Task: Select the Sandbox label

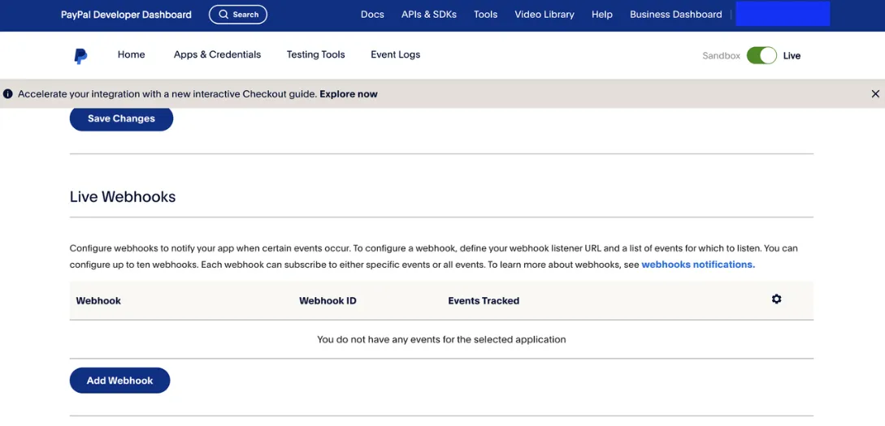Action: coord(721,56)
